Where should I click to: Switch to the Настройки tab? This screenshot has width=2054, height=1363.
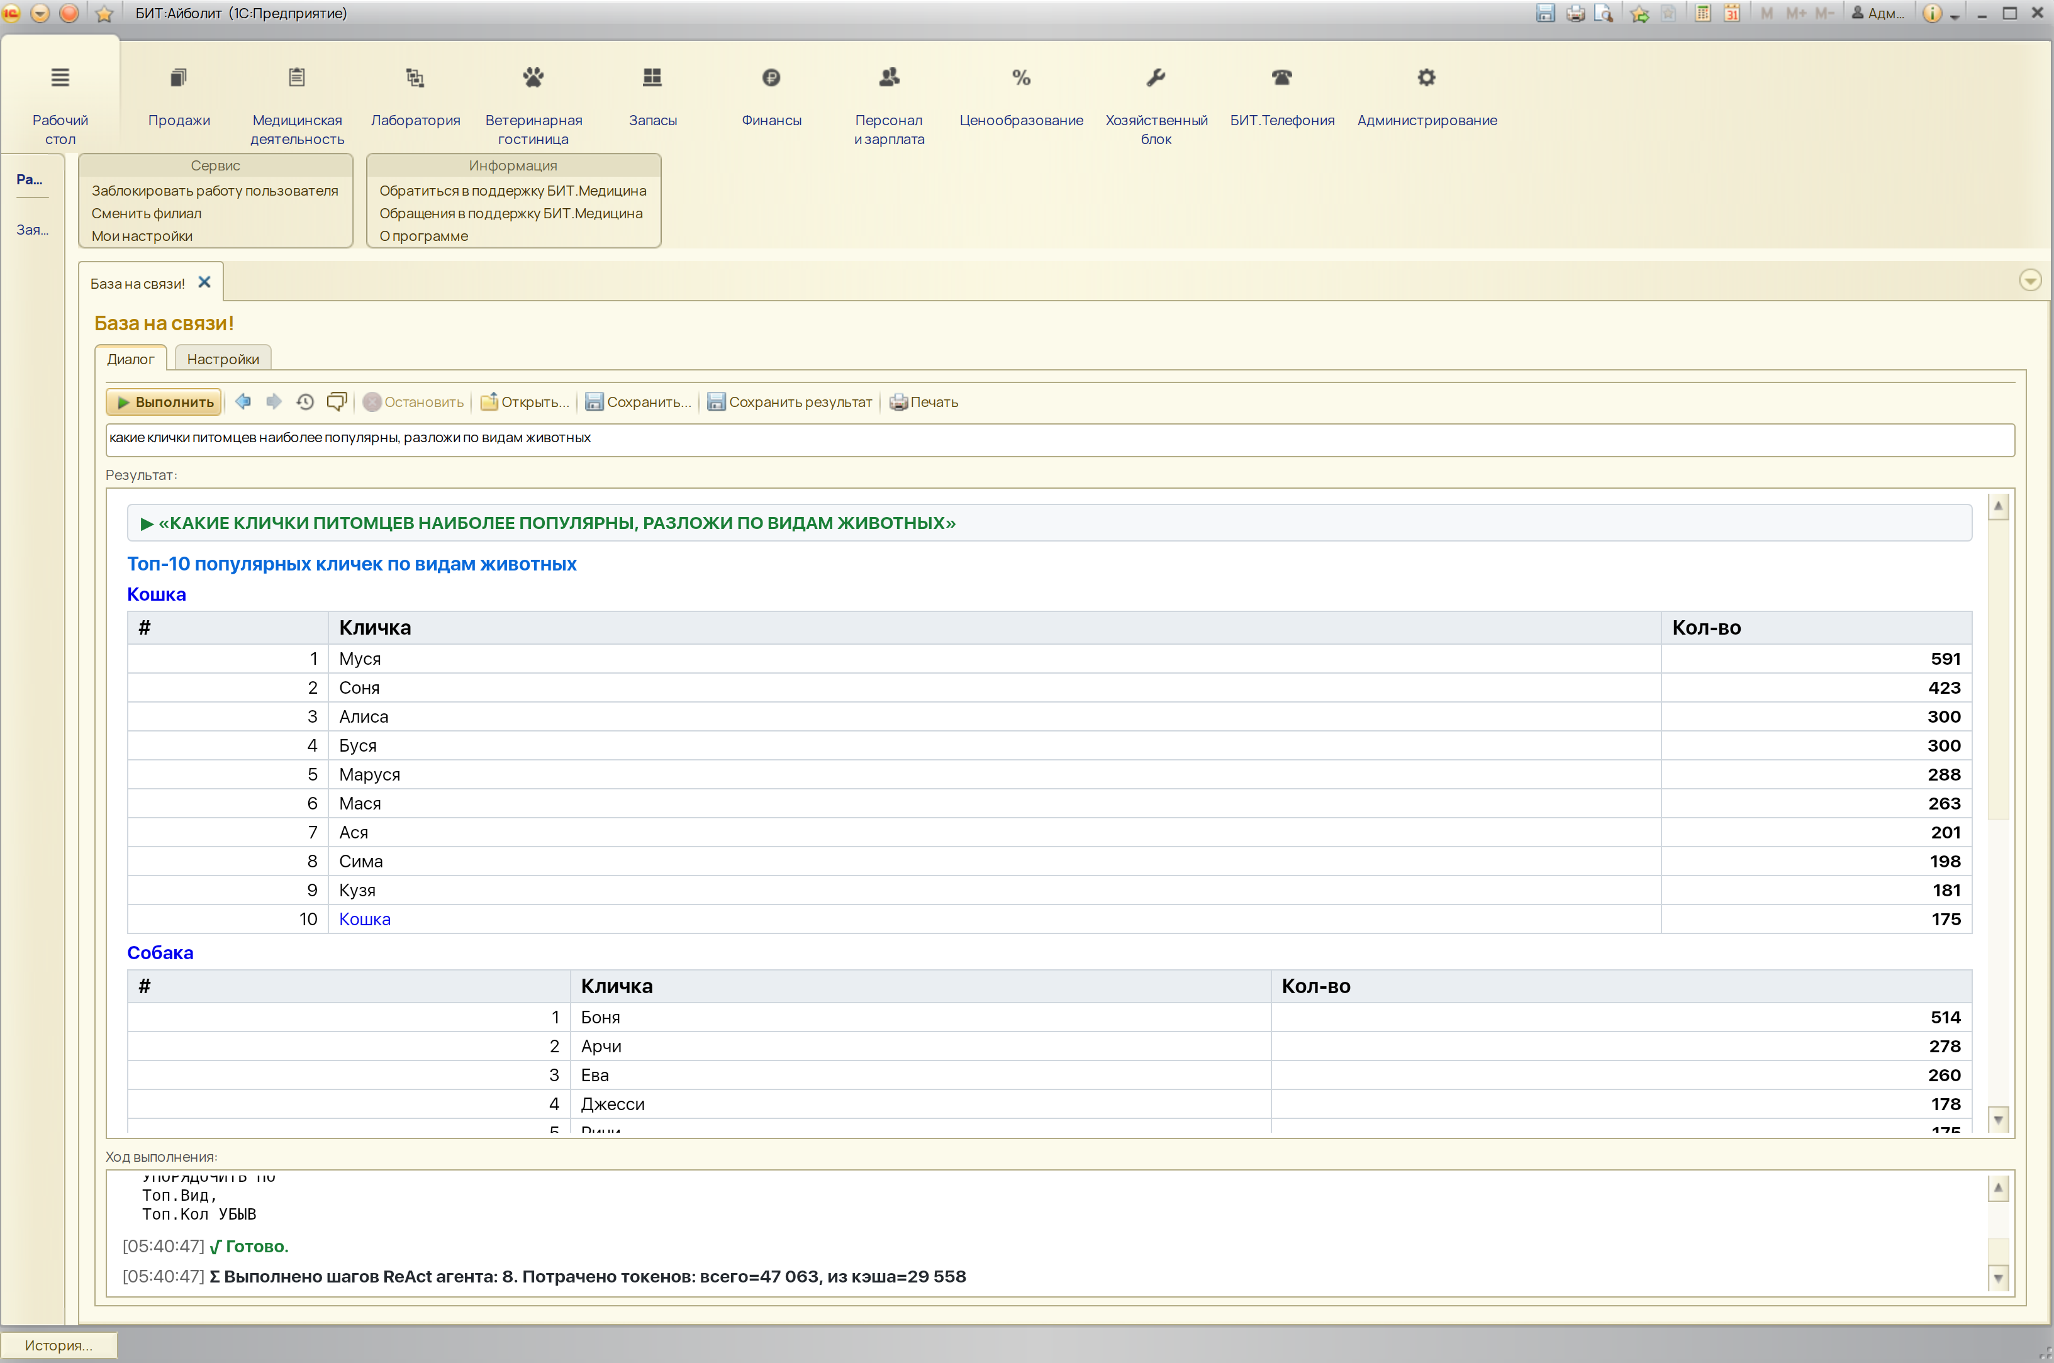click(x=223, y=359)
